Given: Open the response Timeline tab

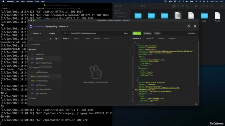Looking at the screenshot, I should pyautogui.click(x=172, y=38).
